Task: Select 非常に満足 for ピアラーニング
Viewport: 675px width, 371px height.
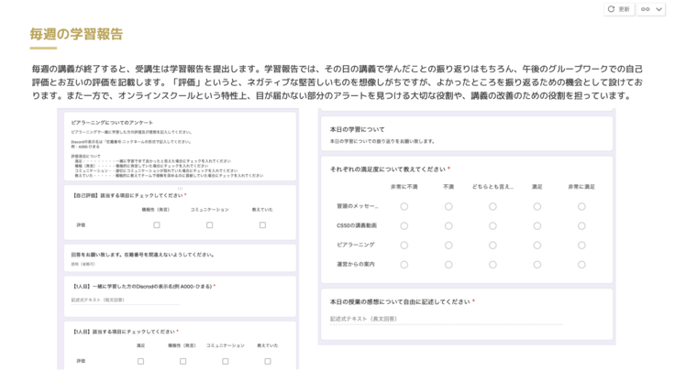Action: point(581,245)
